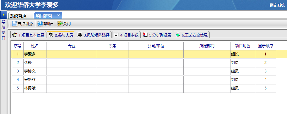Open the 5.分析列设置 tab
This screenshot has height=114, width=287.
pyautogui.click(x=157, y=35)
